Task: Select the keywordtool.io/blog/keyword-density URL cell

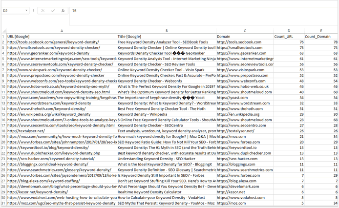Action: click(x=62, y=147)
